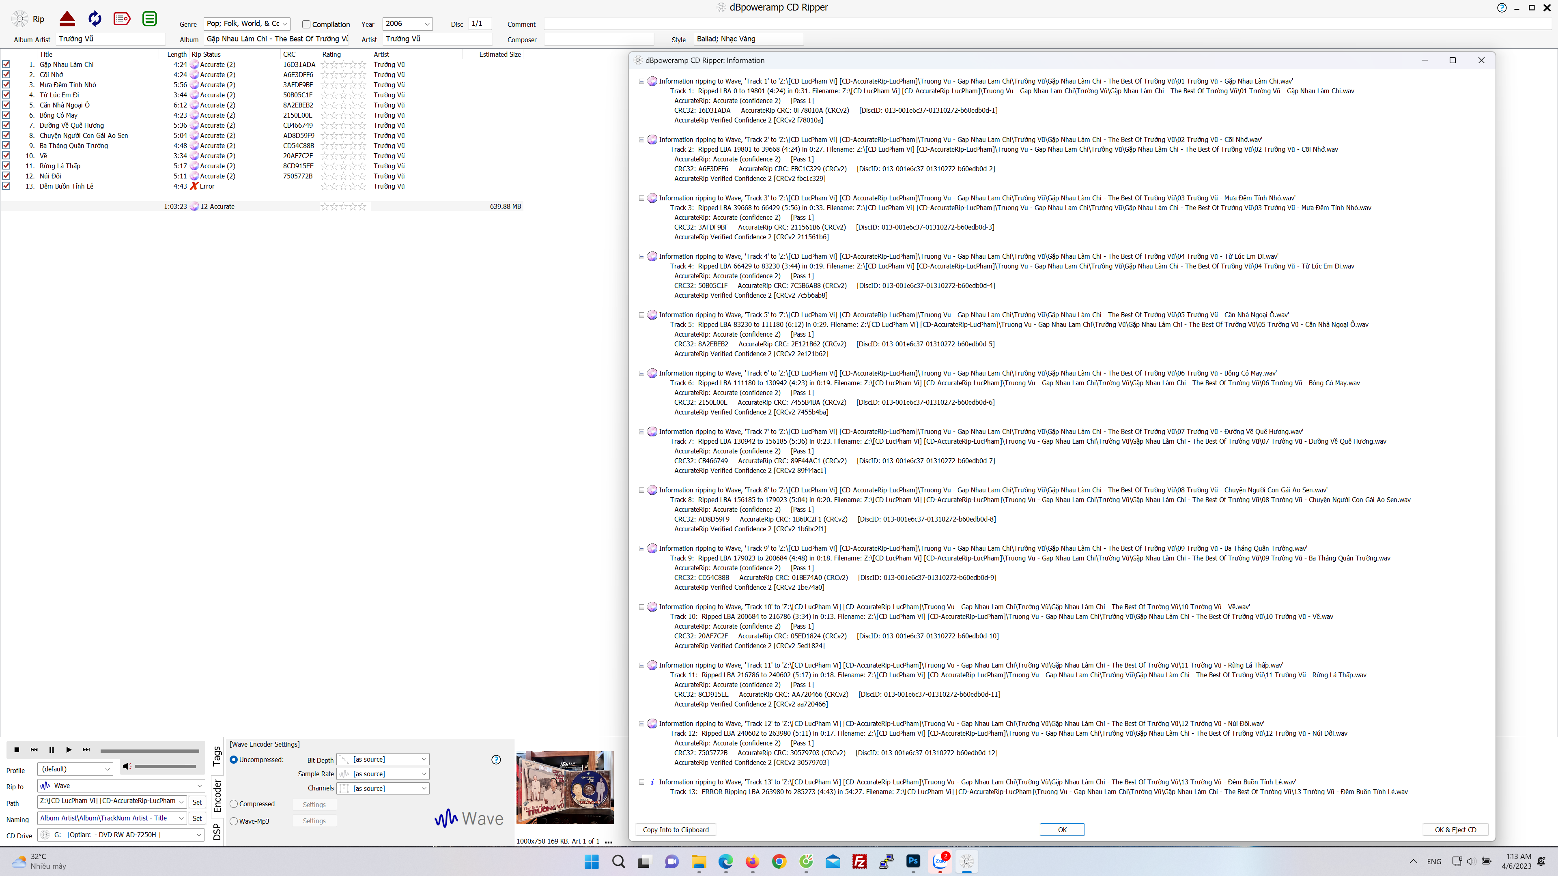Viewport: 1558px width, 876px height.
Task: Click OK in the Information dialog
Action: [1062, 830]
